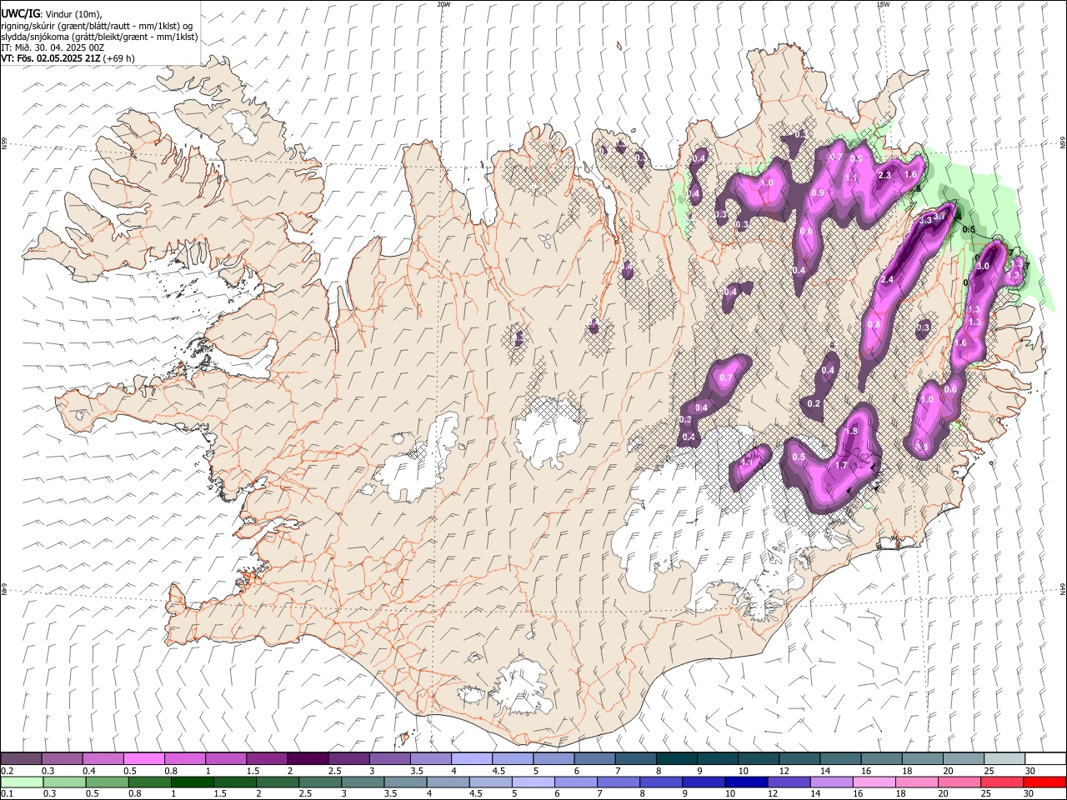
Task: Select the medium green 0.5 swatch, bottom legend row
Action: click(108, 782)
